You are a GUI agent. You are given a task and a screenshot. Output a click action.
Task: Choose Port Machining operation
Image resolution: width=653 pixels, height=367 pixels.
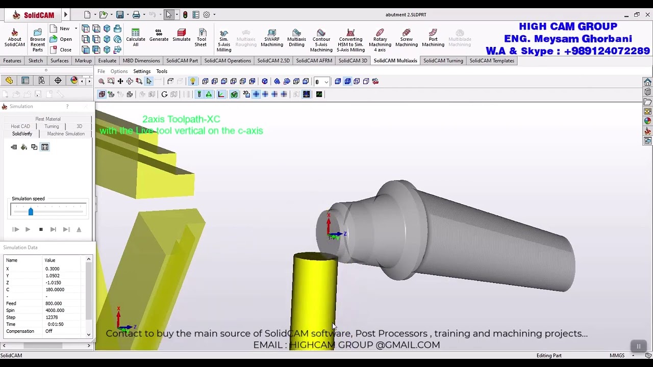tap(433, 38)
